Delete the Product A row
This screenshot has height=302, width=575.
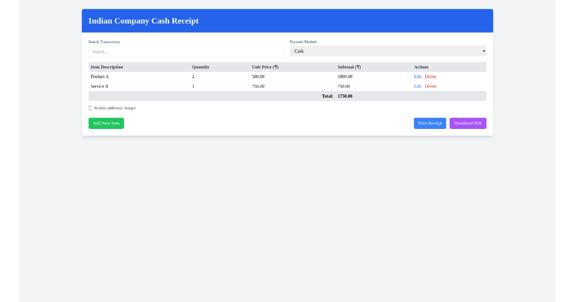coord(430,76)
